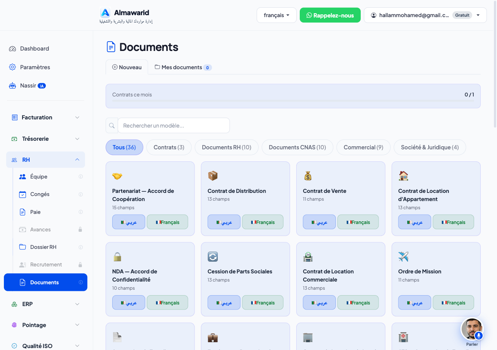Switch to the Mes documents tab
Viewport: 497px width, 350px height.
[182, 67]
